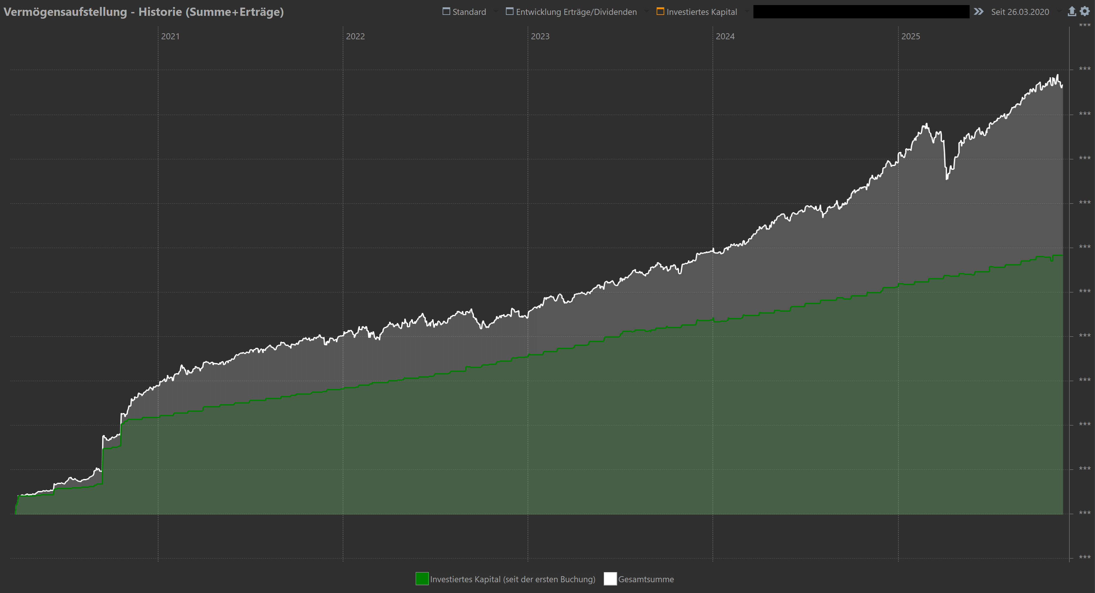Click the 2023 year marker label
The width and height of the screenshot is (1095, 593).
540,36
